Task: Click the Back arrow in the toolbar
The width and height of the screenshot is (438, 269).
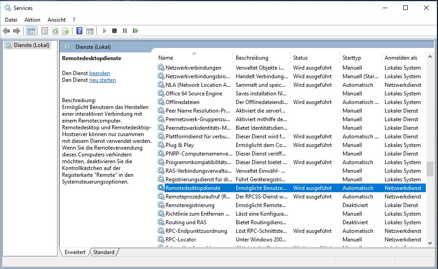Action: click(x=6, y=31)
